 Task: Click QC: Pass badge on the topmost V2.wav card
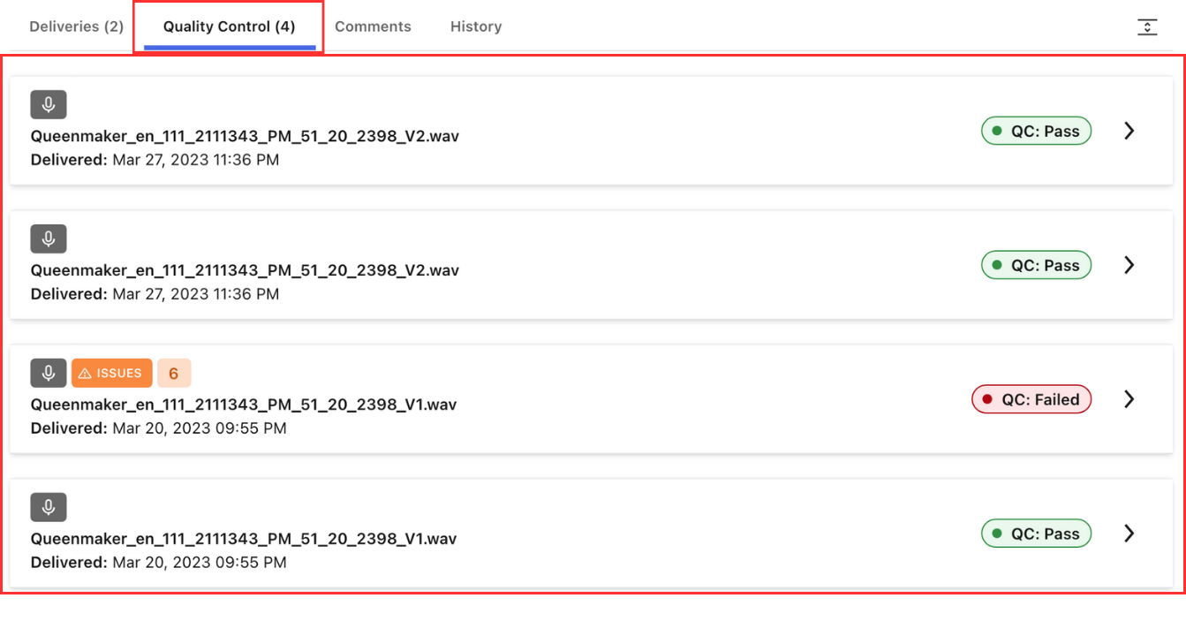tap(1037, 131)
